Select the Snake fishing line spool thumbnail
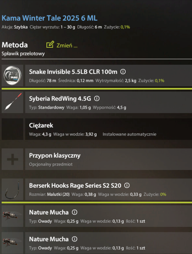Viewport: 192px width, 254px height. [13, 76]
